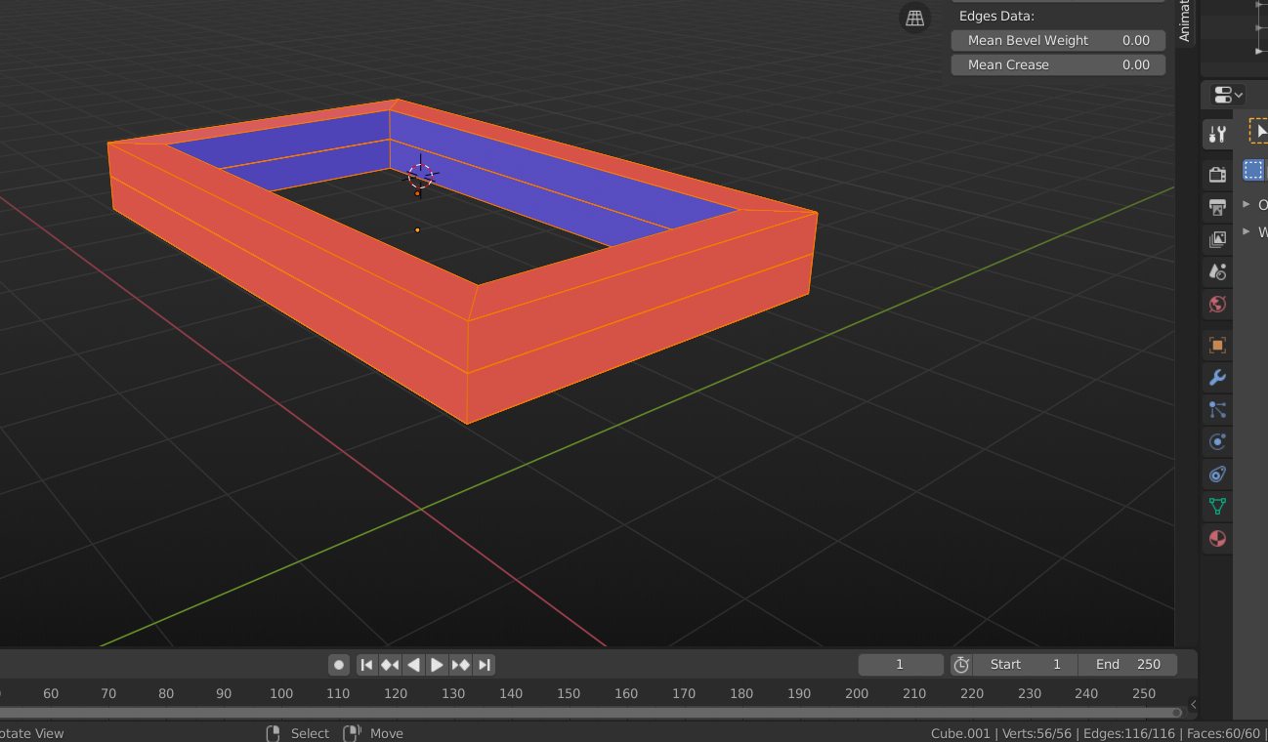Click the Mean Bevel Weight field
Image resolution: width=1268 pixels, height=742 pixels.
click(1058, 40)
